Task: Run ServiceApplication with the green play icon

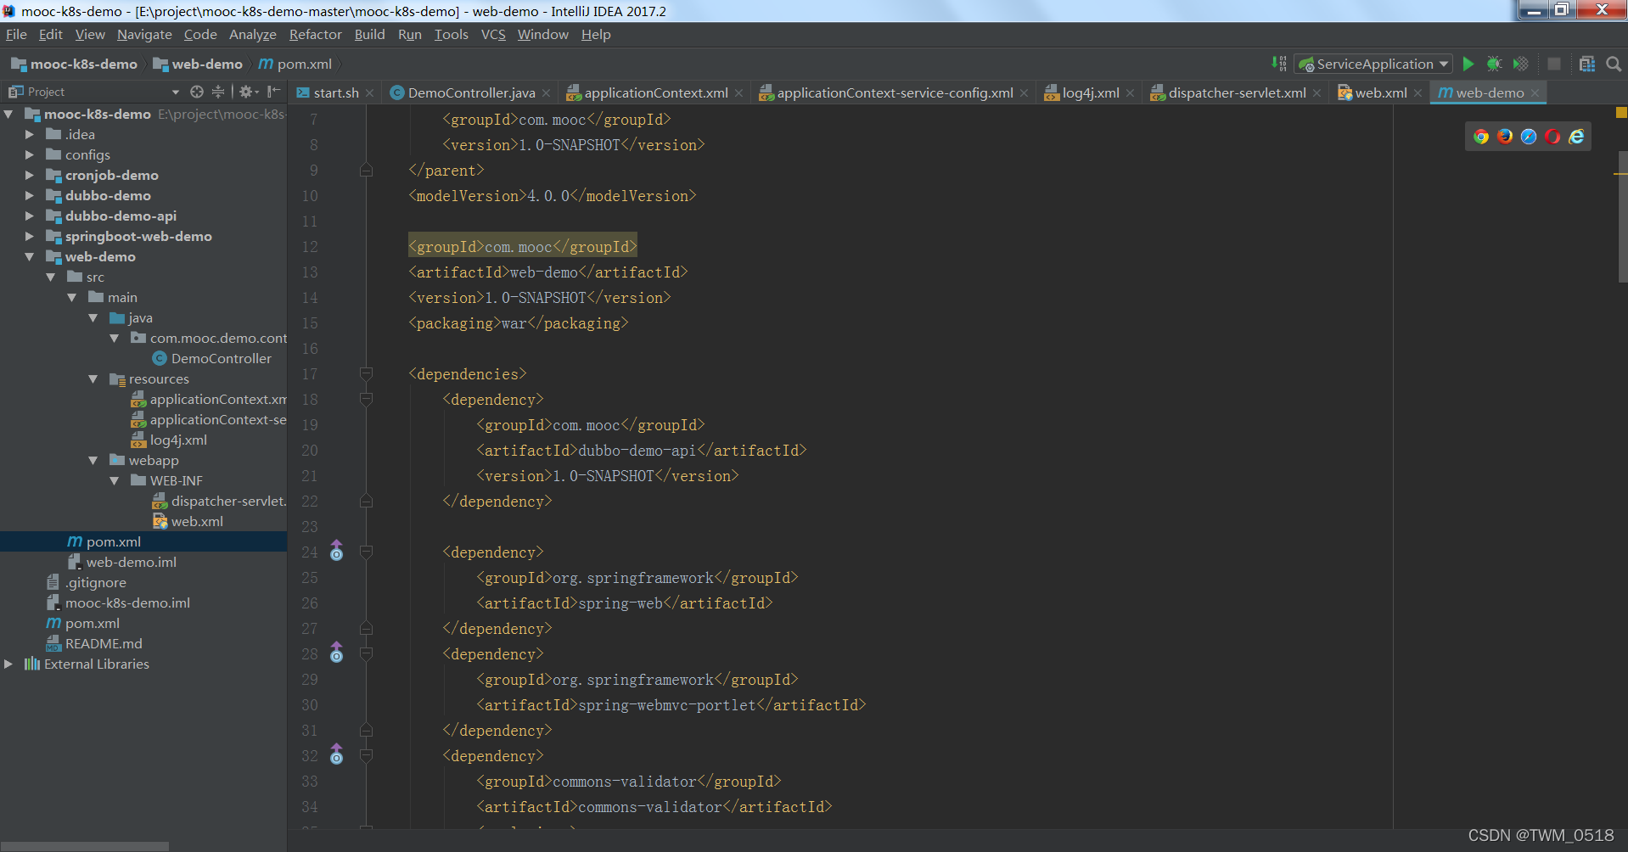Action: [x=1468, y=64]
